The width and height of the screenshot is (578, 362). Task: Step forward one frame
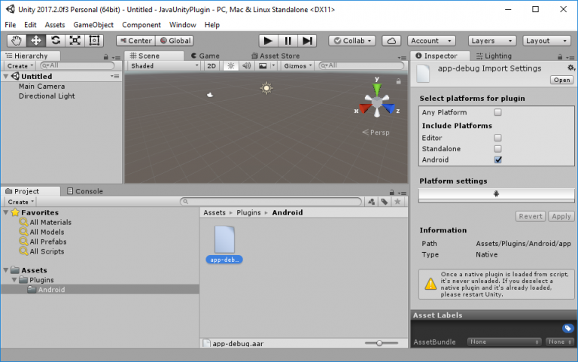tap(307, 41)
